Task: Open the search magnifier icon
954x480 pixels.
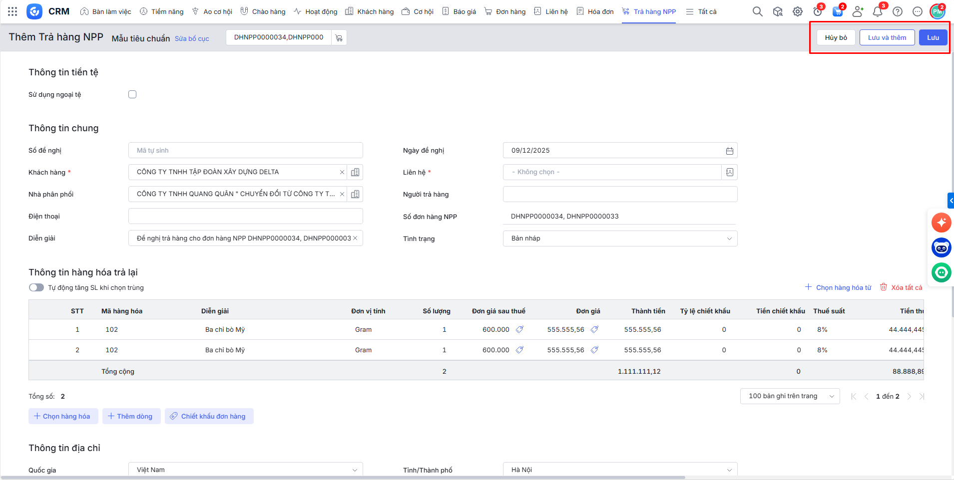Action: [x=757, y=11]
